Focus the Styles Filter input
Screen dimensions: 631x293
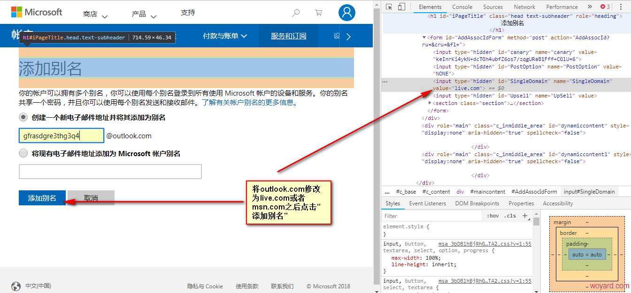pyautogui.click(x=432, y=216)
